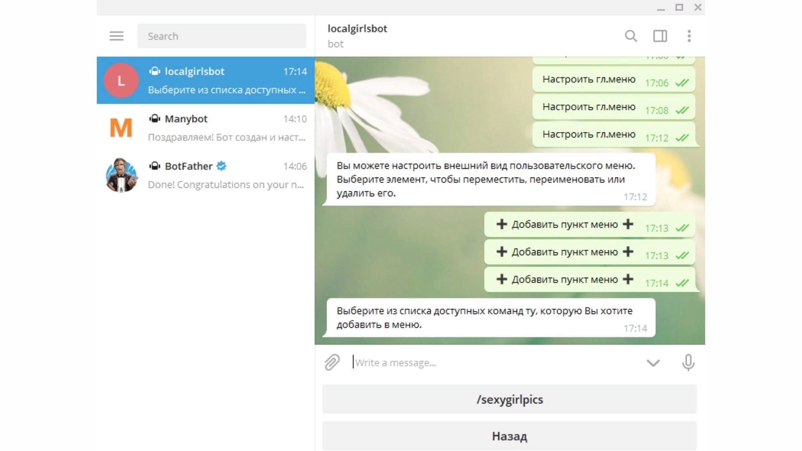Click the left Search field

click(x=221, y=36)
